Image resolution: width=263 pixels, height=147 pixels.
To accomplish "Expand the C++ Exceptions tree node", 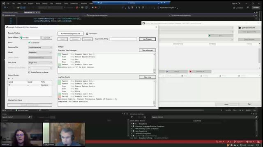I will click(x=131, y=124).
